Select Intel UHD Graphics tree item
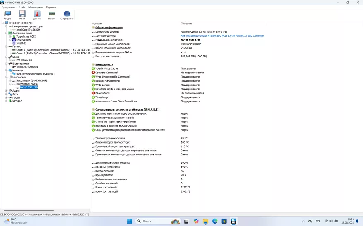 [x=27, y=67]
